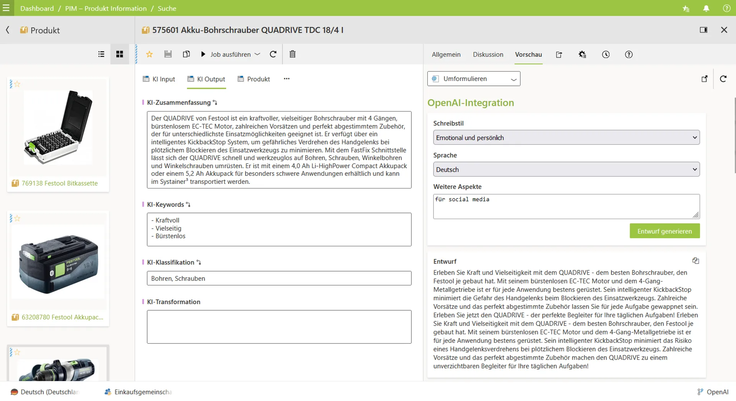Open preview in new window icon

coord(705,79)
